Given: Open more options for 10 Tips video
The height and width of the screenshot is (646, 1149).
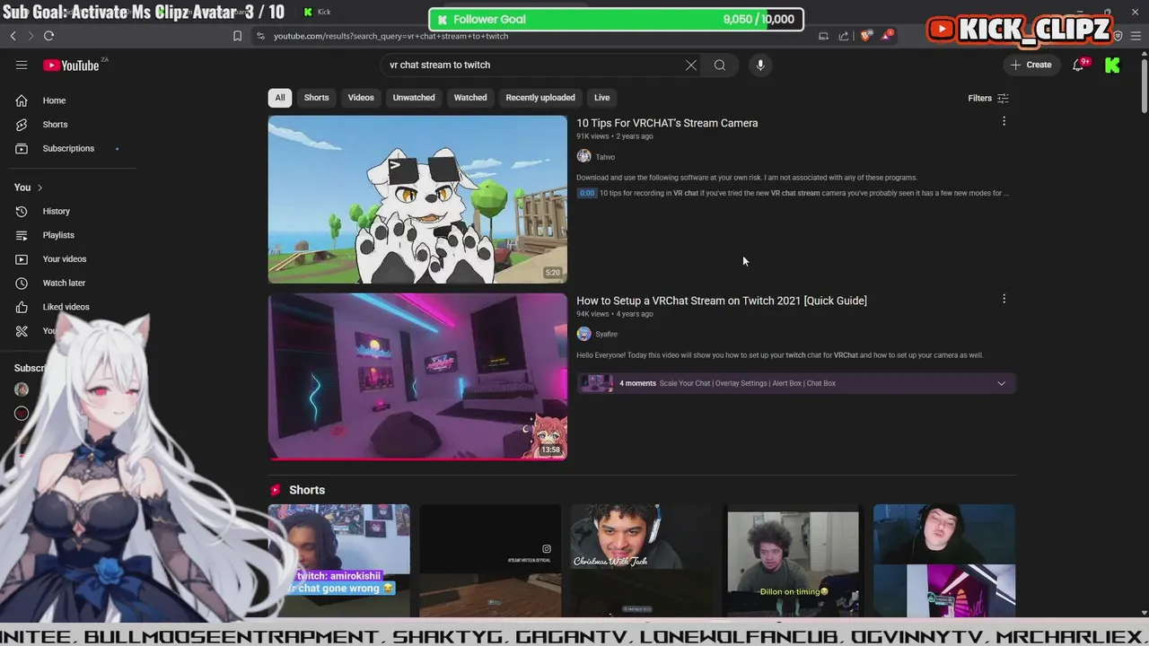Looking at the screenshot, I should click(1004, 121).
